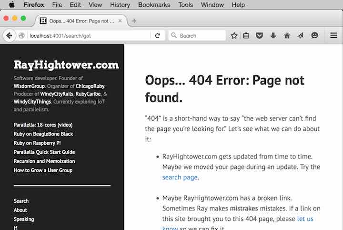
Task: Open the Firefox hamburger menu
Action: click(333, 35)
